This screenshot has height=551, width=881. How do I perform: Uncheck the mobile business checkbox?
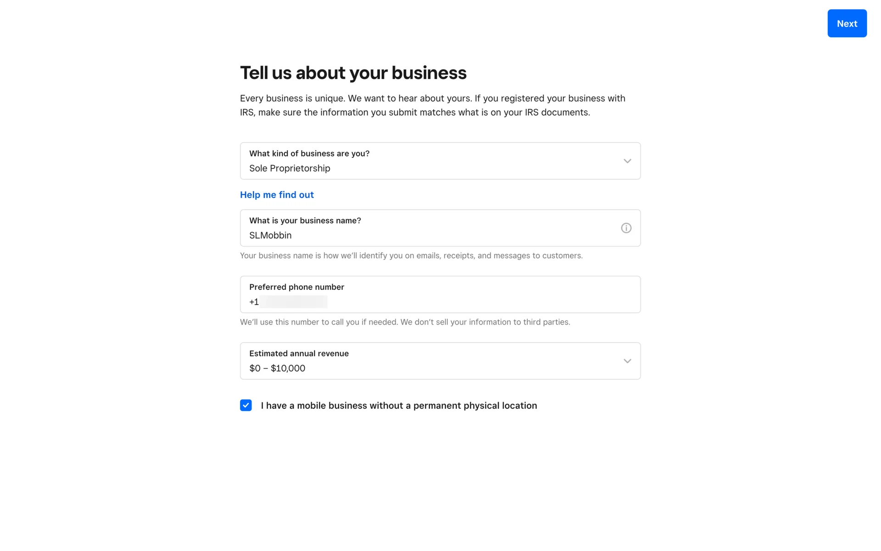coord(246,405)
